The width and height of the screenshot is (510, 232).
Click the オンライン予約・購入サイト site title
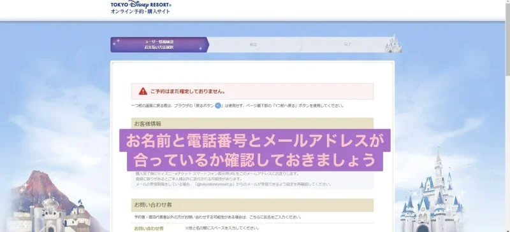coord(140,11)
